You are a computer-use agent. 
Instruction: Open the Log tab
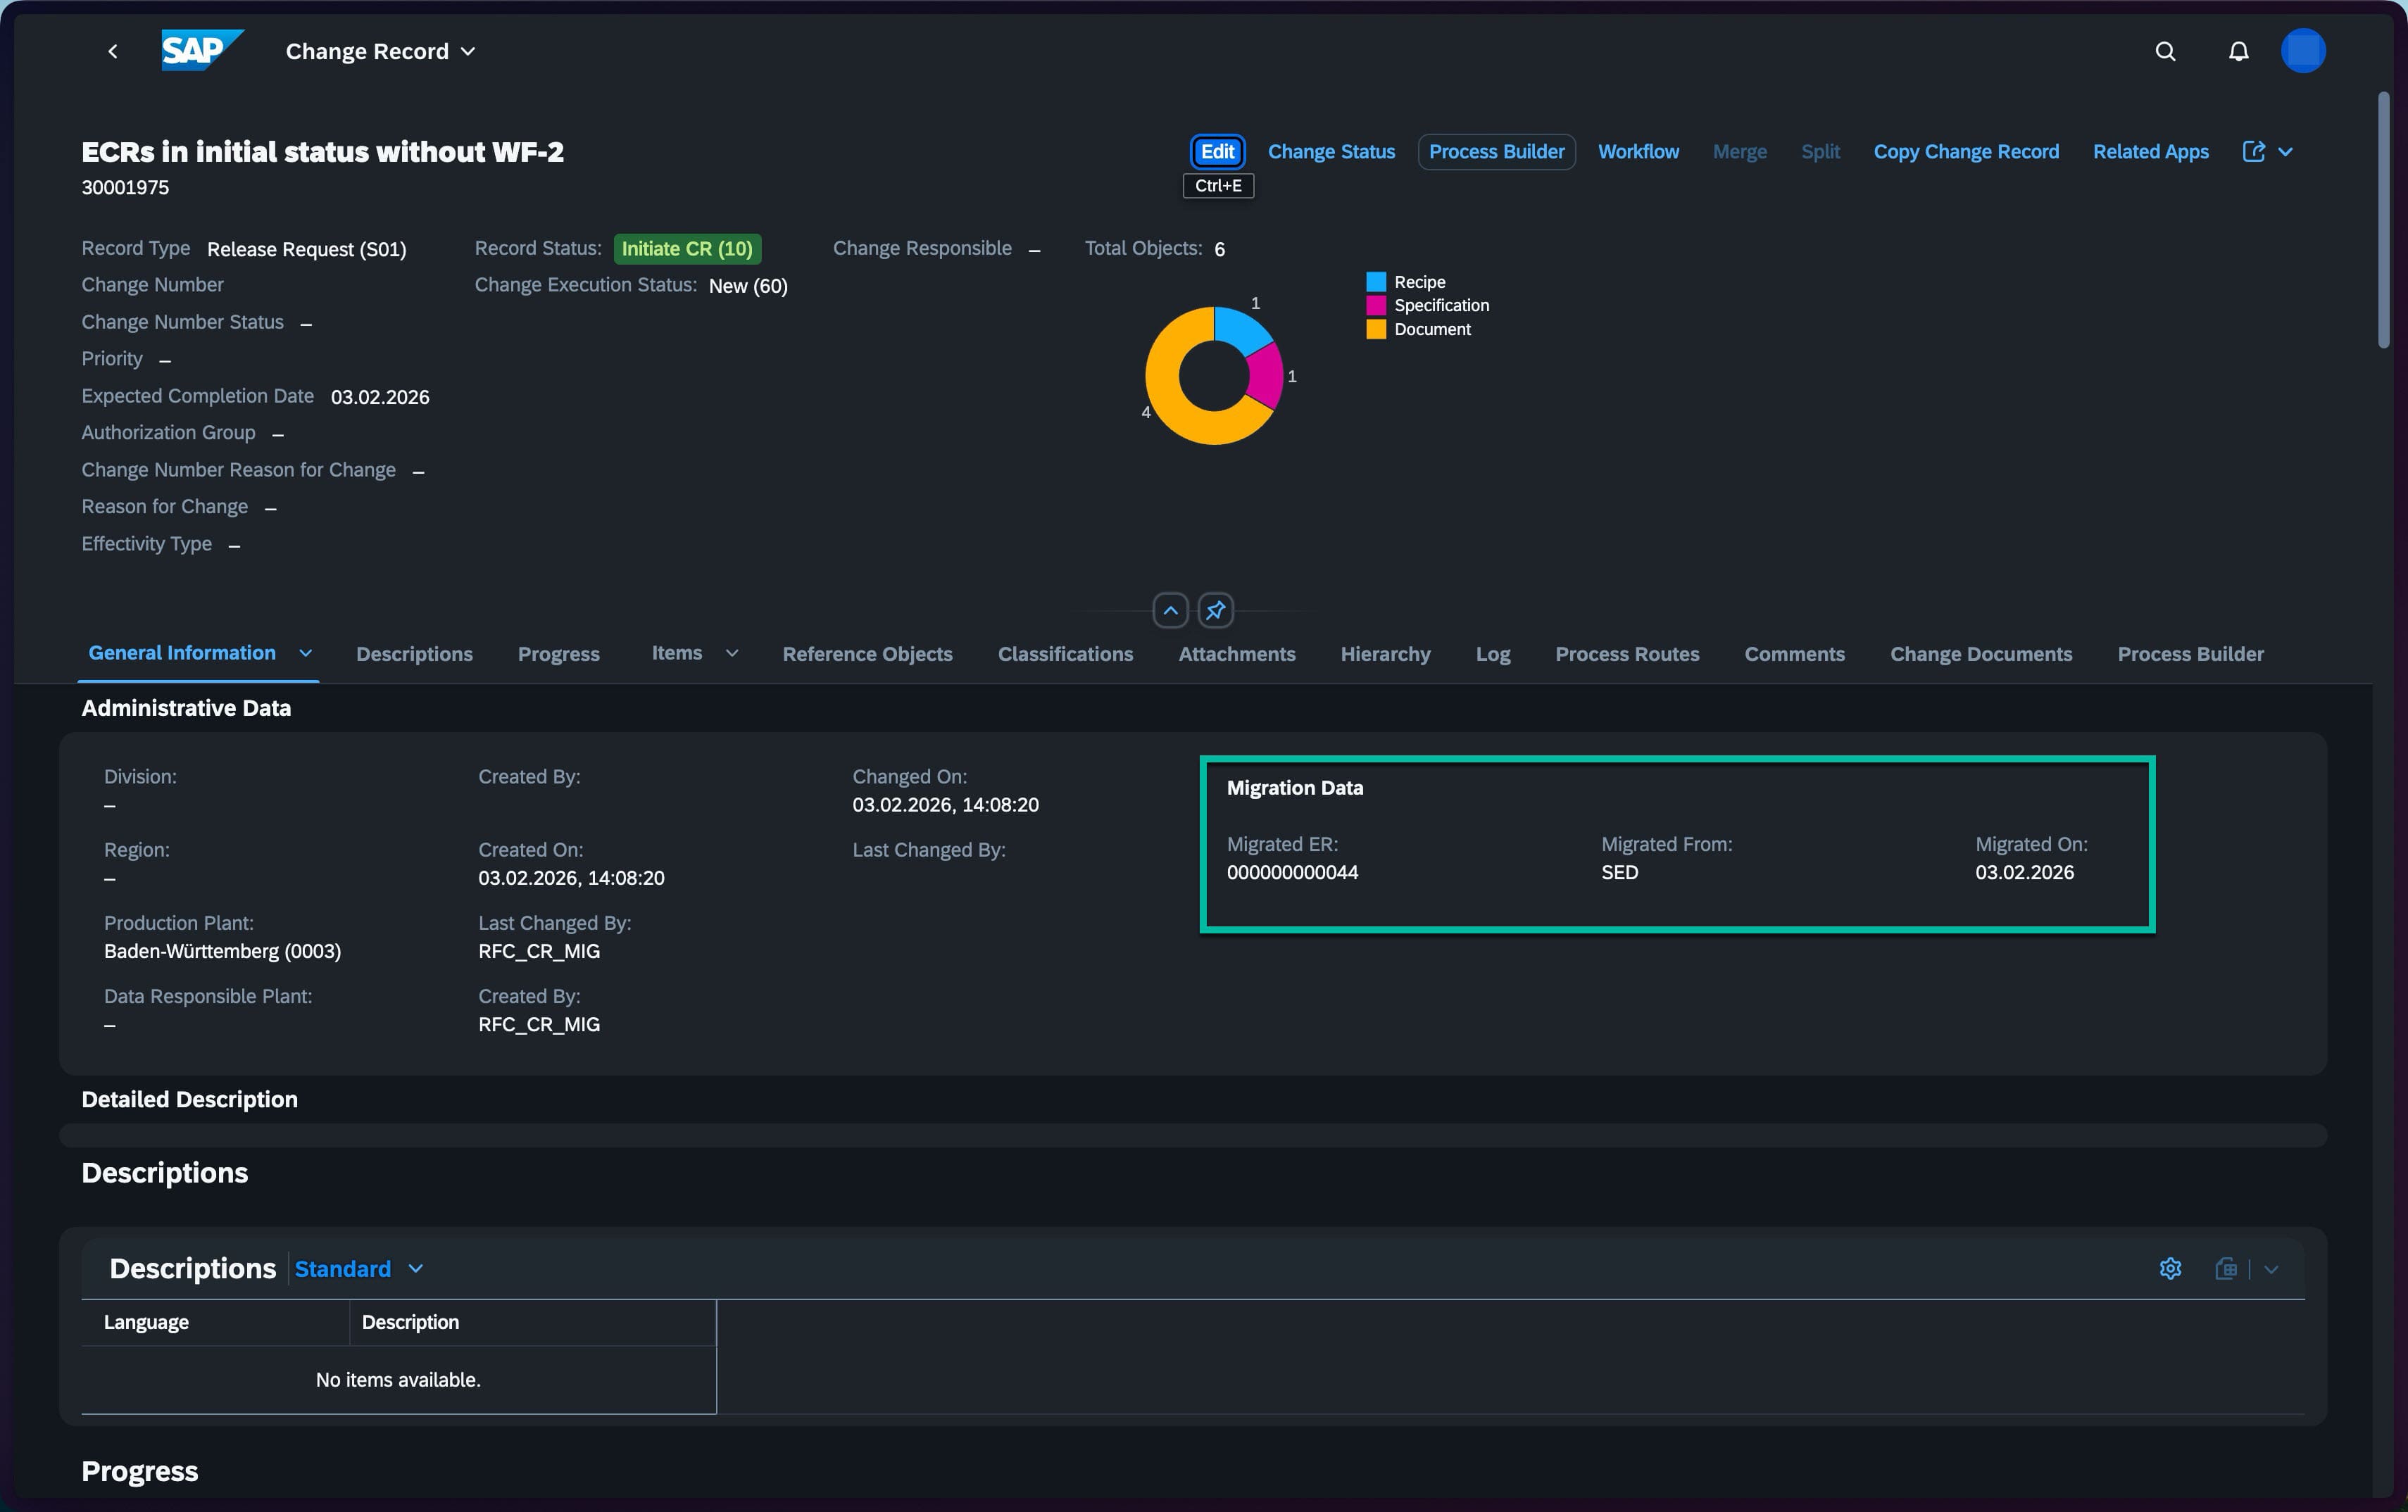click(1493, 654)
